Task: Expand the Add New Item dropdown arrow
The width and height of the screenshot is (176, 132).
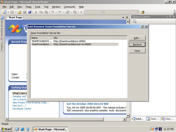Action: [16, 12]
